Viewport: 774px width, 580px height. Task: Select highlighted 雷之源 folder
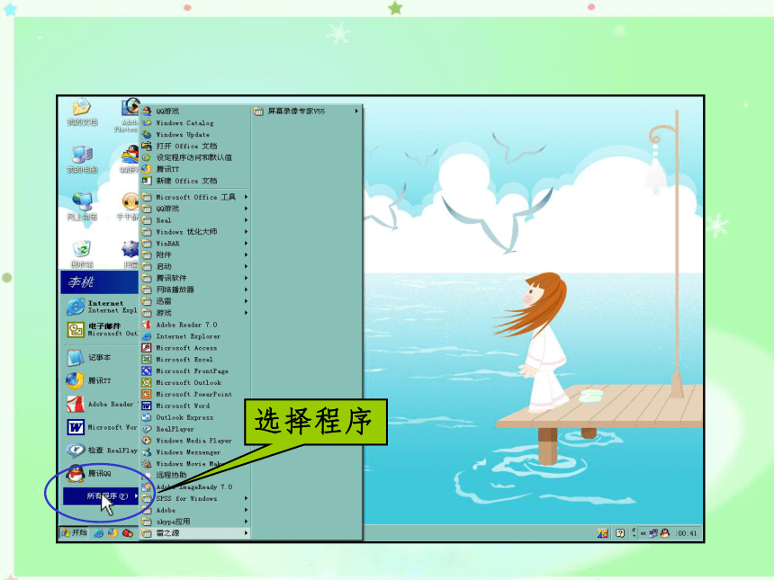(195, 533)
